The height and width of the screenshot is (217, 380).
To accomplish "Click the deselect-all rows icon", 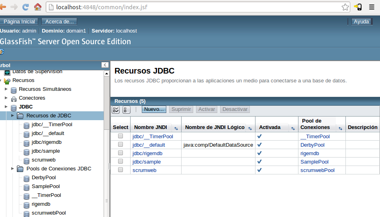I will [127, 110].
